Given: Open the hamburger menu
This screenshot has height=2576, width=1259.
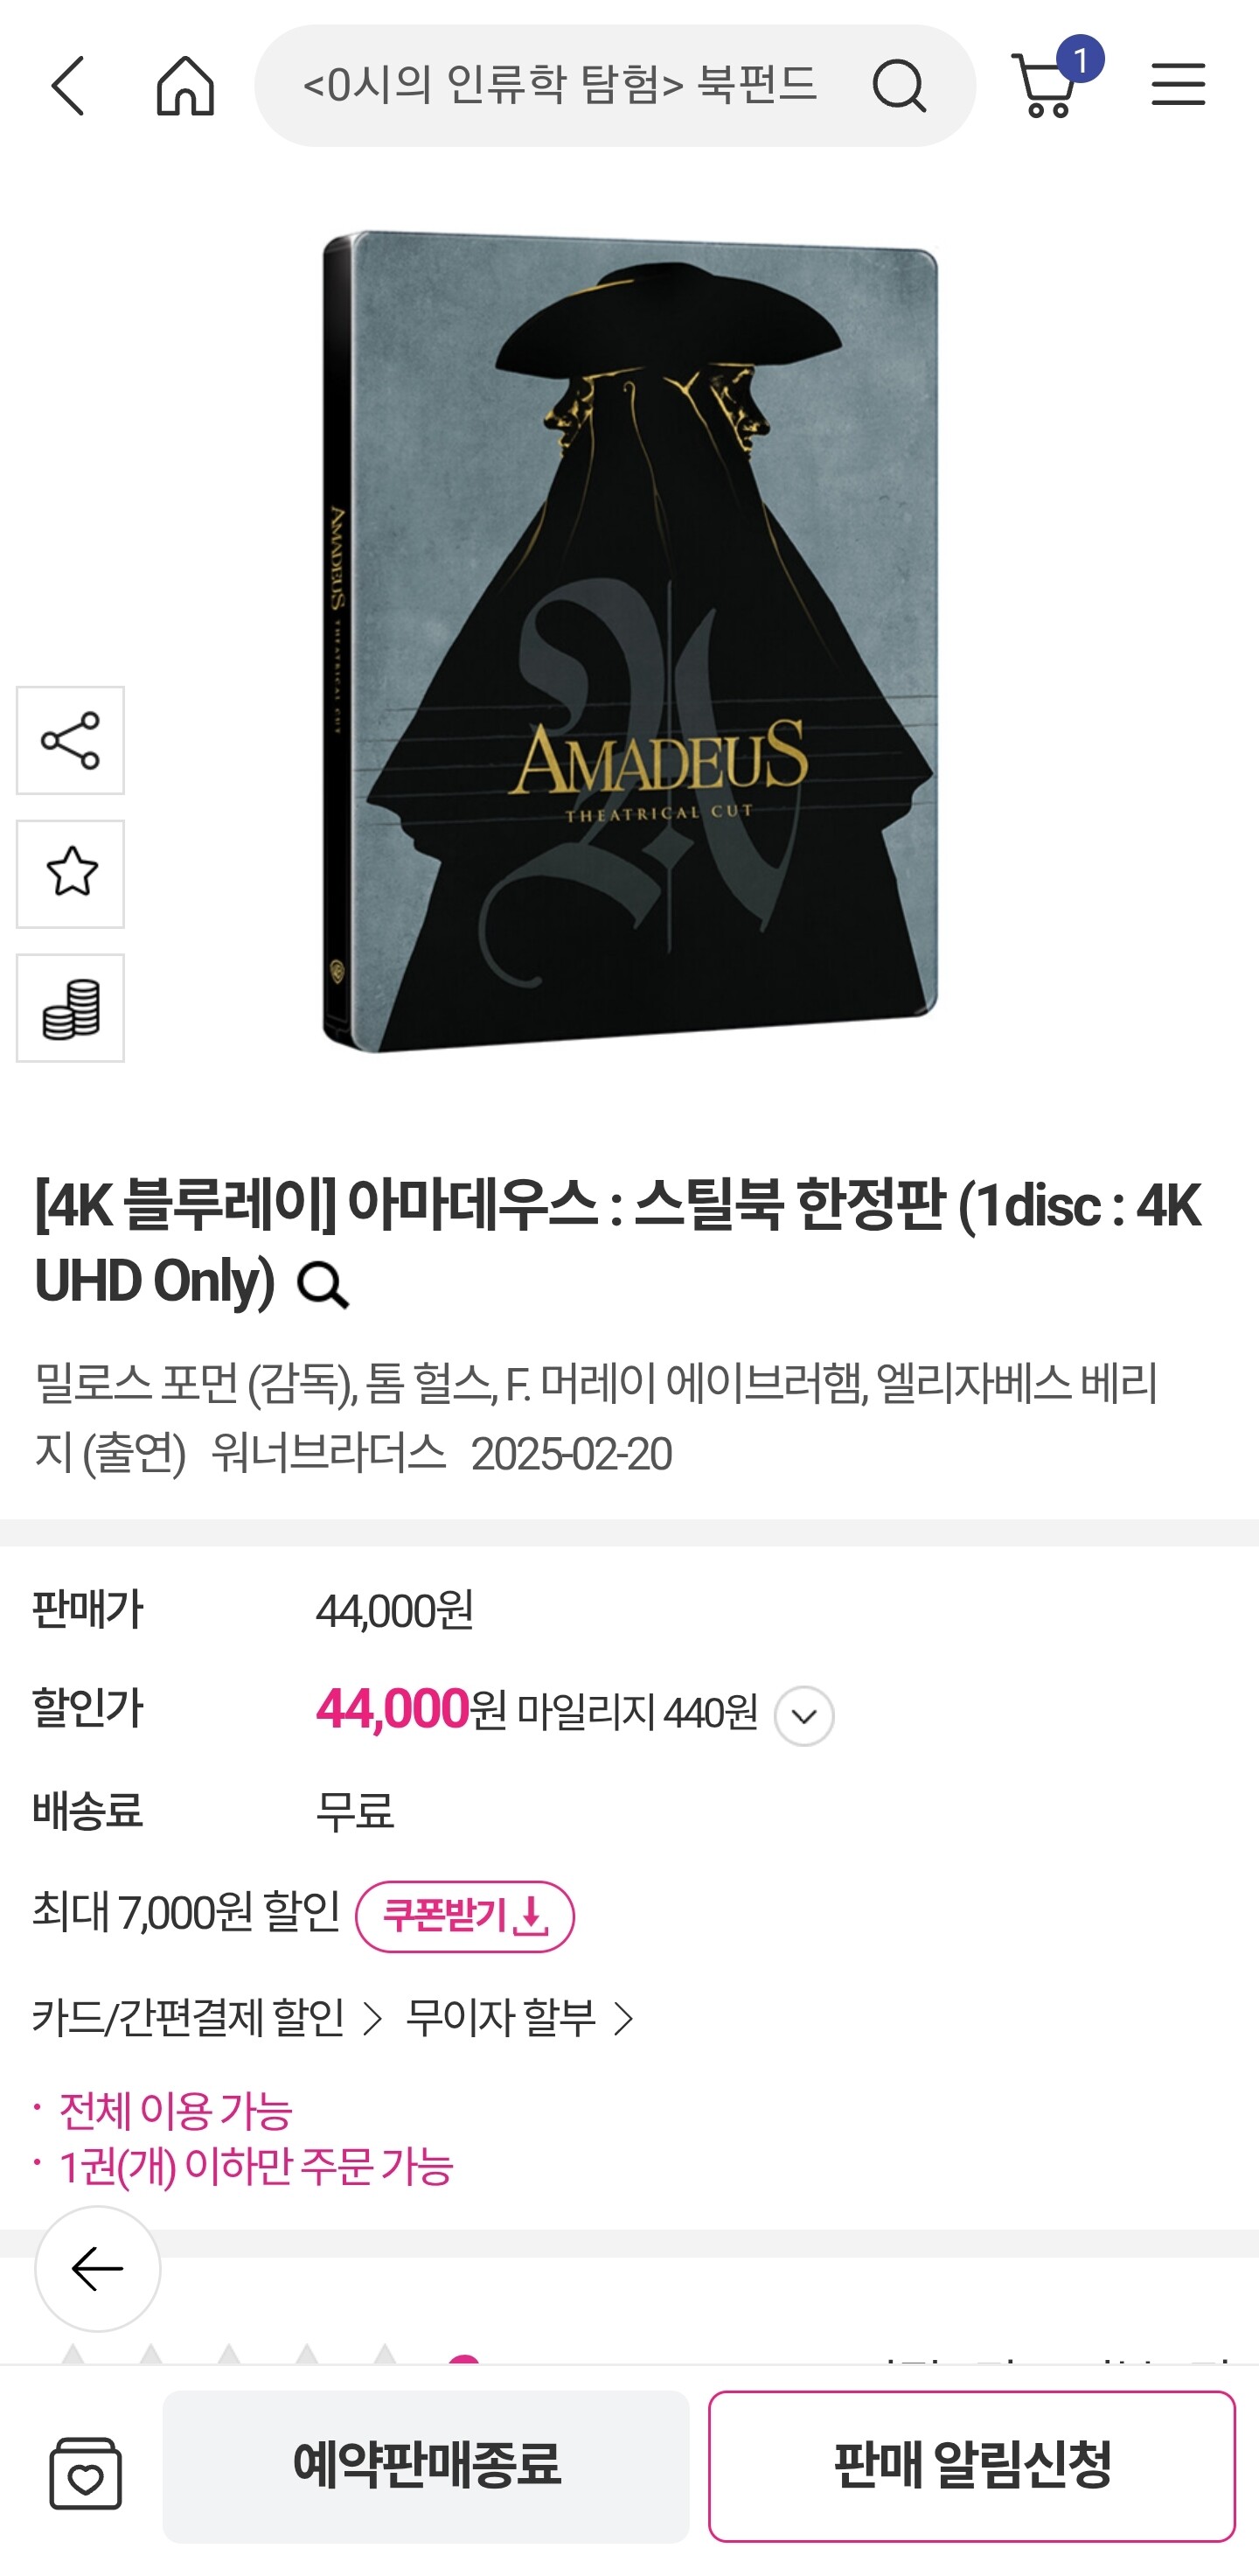Looking at the screenshot, I should [x=1178, y=84].
